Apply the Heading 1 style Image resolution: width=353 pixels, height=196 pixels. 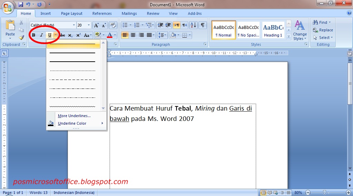click(x=273, y=30)
